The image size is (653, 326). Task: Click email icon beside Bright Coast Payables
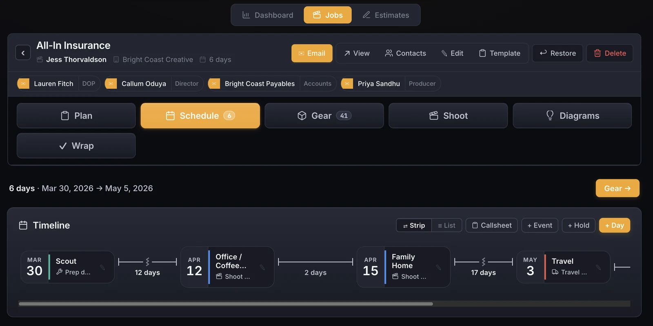pos(214,83)
